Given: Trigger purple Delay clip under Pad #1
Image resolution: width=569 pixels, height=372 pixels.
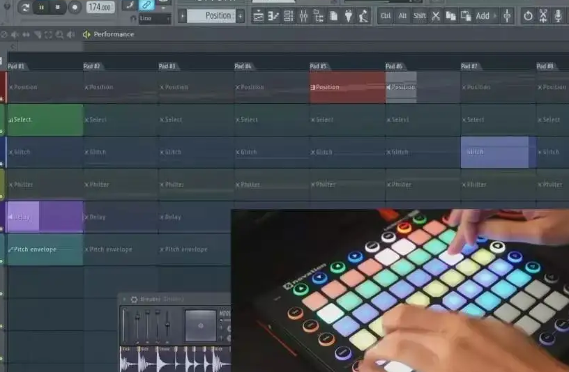Looking at the screenshot, I should pos(45,217).
